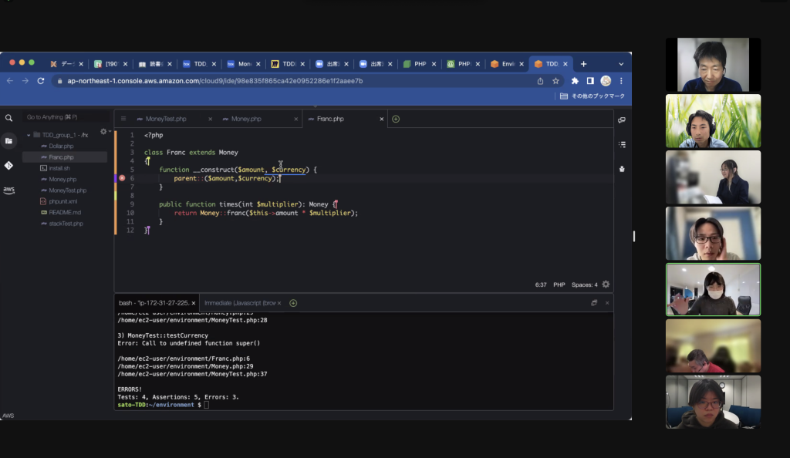Open the PHP language mode selector

coord(559,285)
